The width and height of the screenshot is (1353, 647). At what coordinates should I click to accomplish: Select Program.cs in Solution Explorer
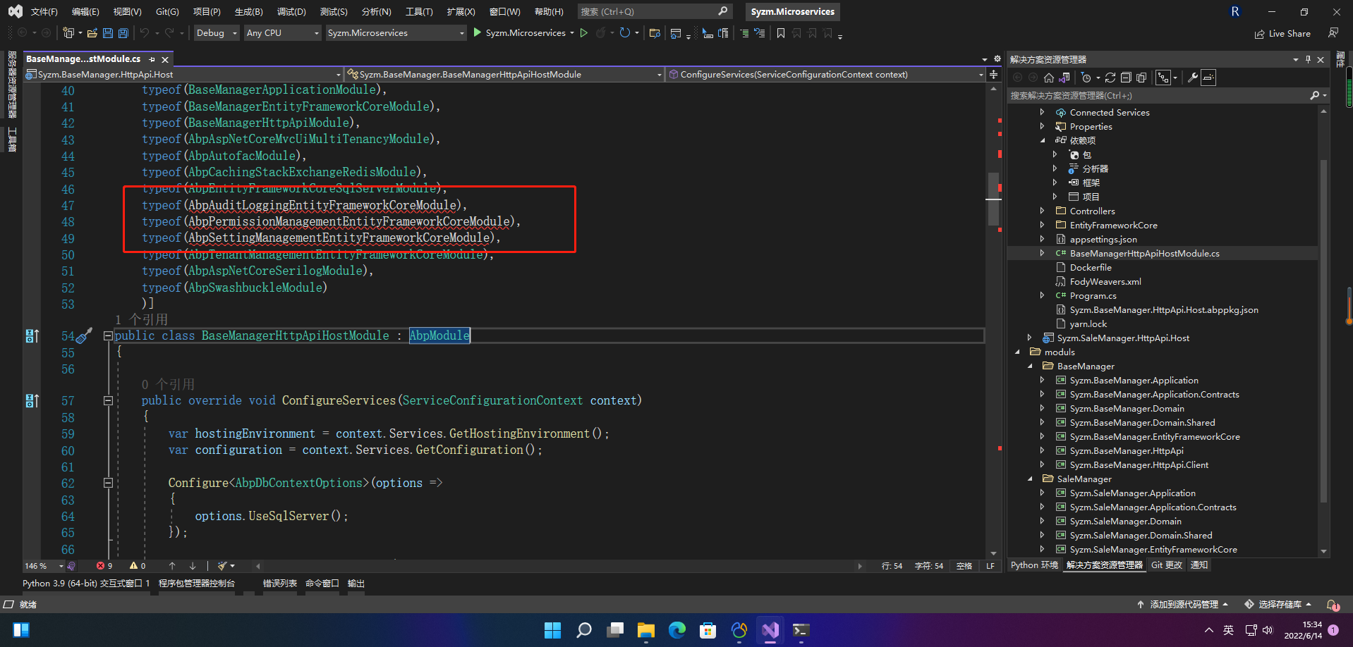[x=1093, y=295]
